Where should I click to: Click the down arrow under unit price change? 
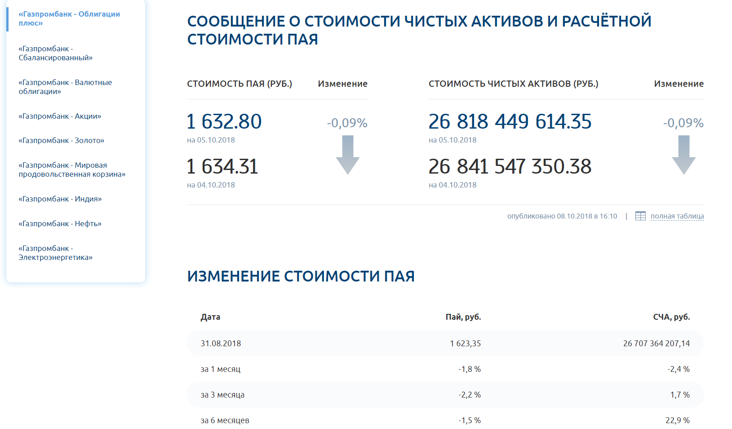pos(347,155)
